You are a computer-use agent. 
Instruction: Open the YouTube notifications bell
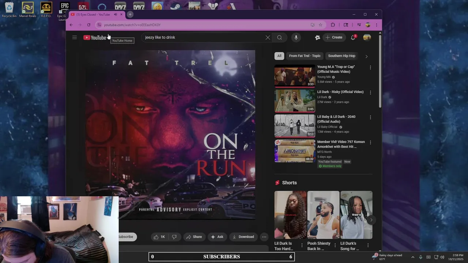click(x=353, y=37)
